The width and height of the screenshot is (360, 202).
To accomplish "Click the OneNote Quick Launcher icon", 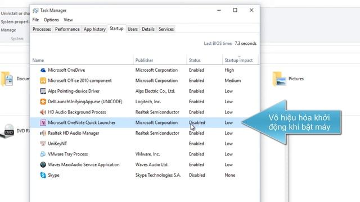I will pyautogui.click(x=43, y=122).
